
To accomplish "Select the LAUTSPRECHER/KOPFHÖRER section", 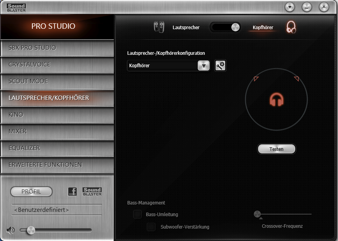I will [x=57, y=98].
